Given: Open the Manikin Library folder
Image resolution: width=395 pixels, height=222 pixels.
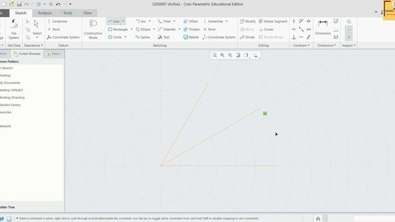Looking at the screenshot, I should pyautogui.click(x=10, y=105).
